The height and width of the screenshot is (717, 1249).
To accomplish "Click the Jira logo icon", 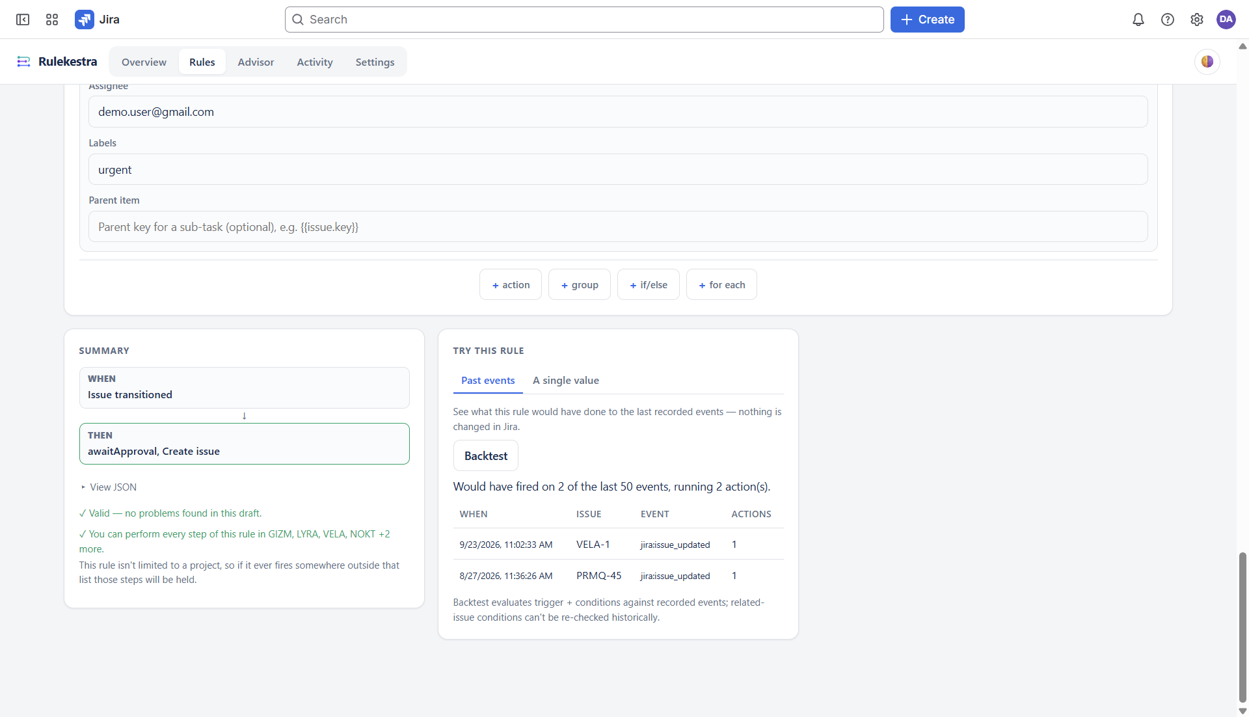I will tap(85, 20).
